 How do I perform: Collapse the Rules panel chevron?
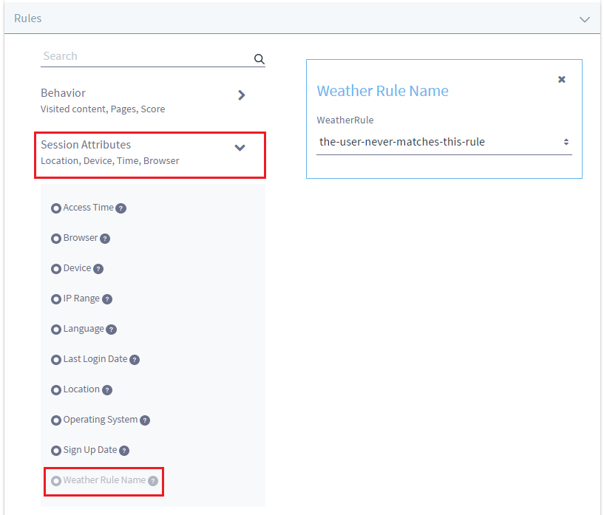tap(585, 19)
